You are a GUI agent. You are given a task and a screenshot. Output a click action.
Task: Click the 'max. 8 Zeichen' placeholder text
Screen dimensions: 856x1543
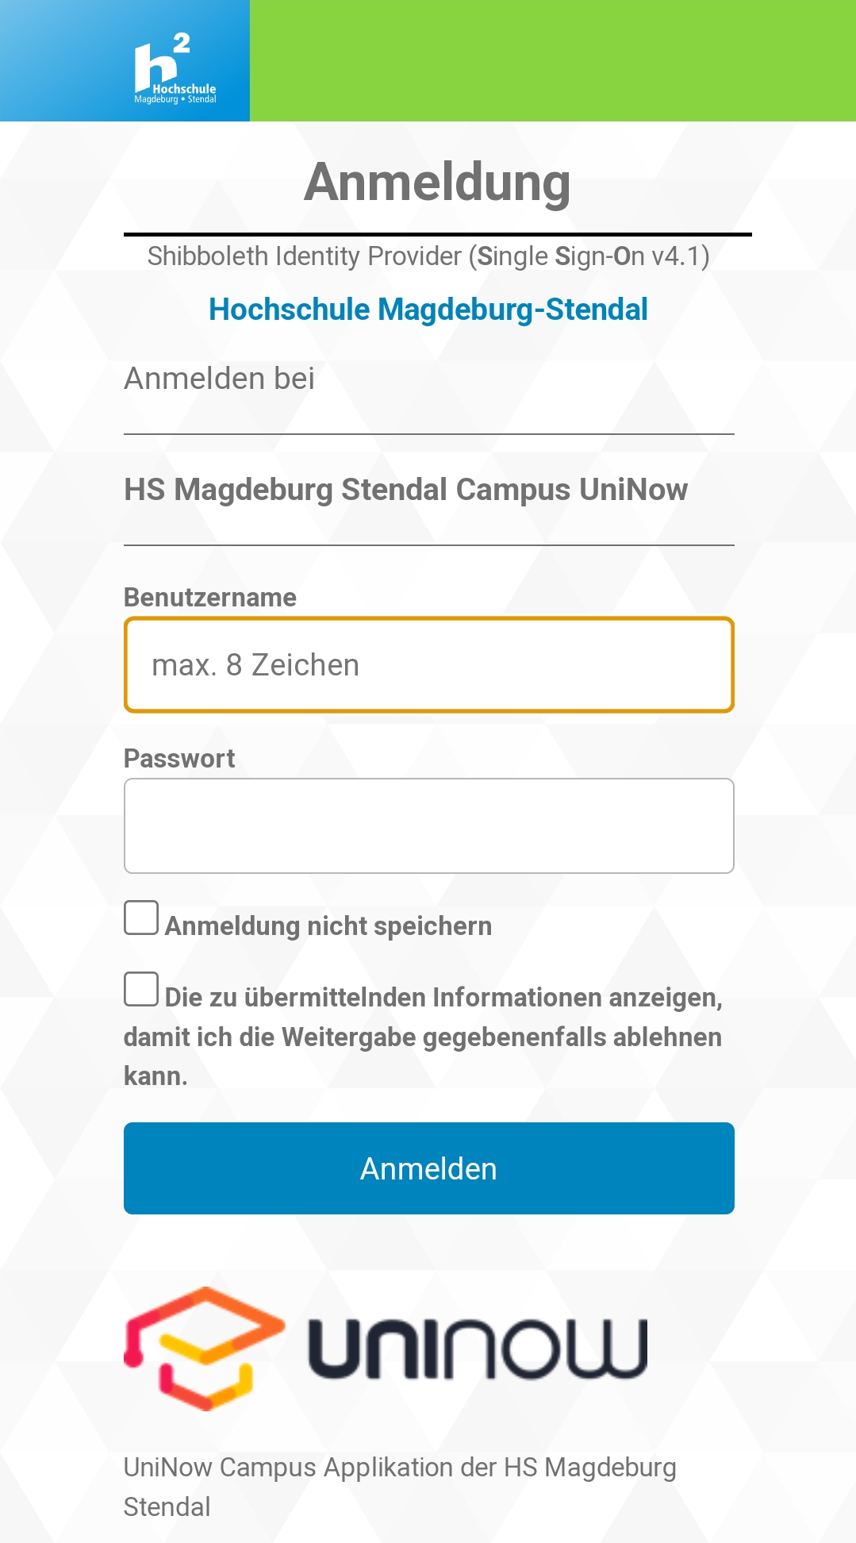click(255, 665)
